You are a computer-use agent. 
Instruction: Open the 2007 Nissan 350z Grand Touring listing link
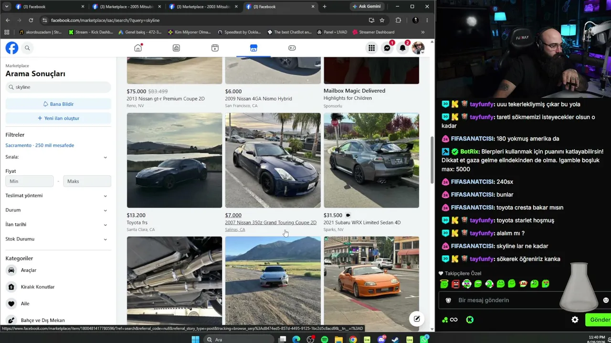pyautogui.click(x=271, y=222)
